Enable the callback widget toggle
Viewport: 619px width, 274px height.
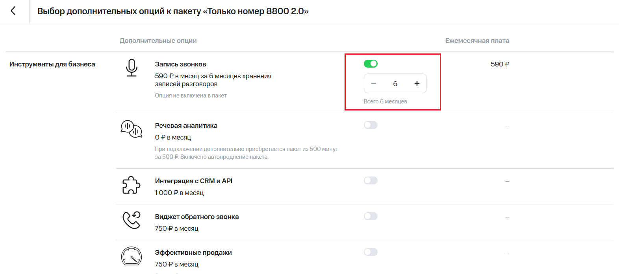point(371,216)
